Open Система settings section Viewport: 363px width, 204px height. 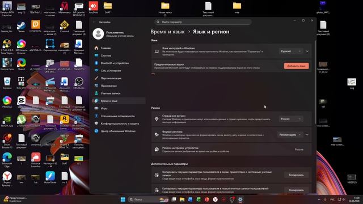(119, 56)
